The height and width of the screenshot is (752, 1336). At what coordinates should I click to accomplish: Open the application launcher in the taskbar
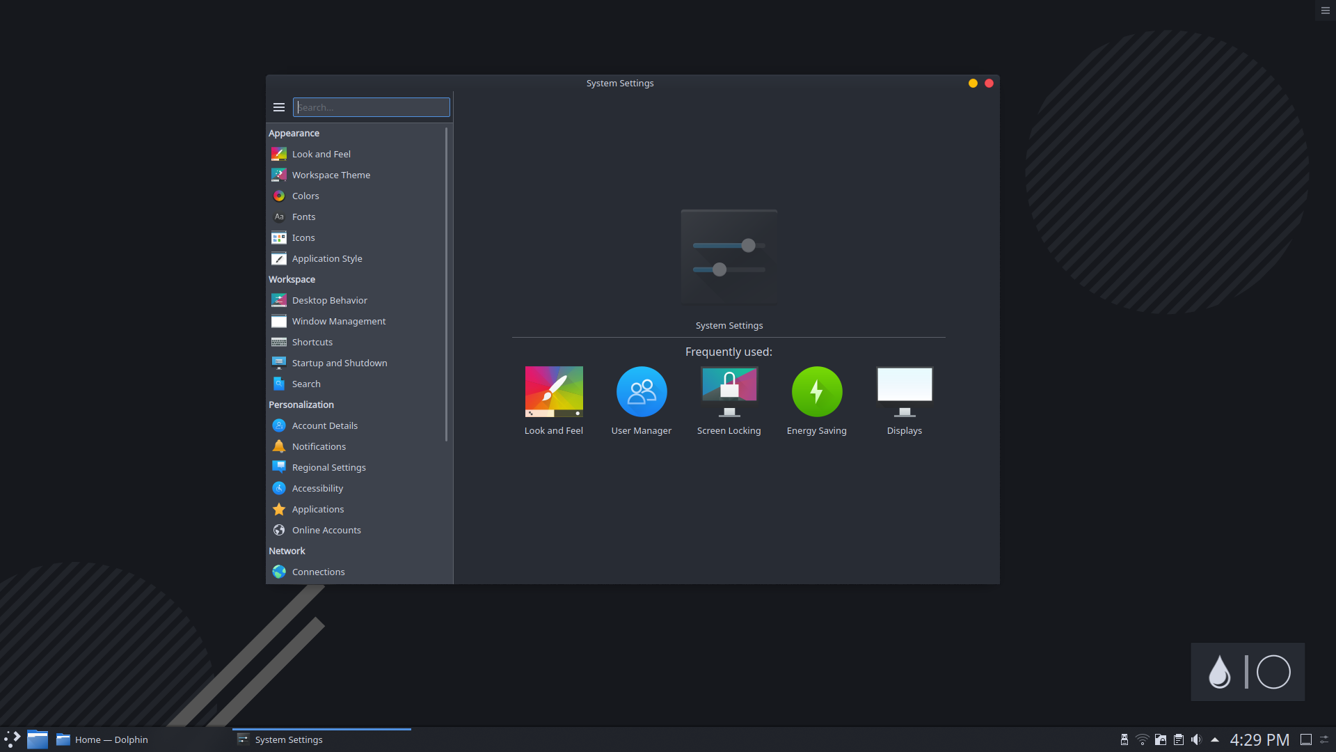click(13, 739)
